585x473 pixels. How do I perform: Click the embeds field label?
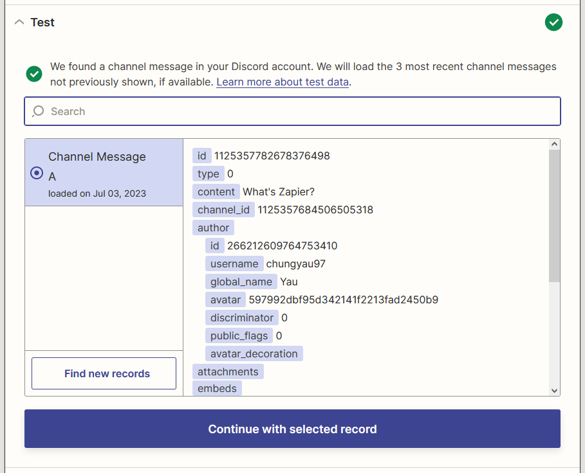tap(217, 388)
